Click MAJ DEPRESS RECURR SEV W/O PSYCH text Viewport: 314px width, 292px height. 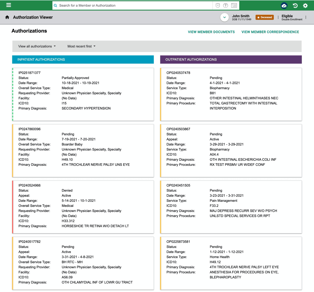243,211
